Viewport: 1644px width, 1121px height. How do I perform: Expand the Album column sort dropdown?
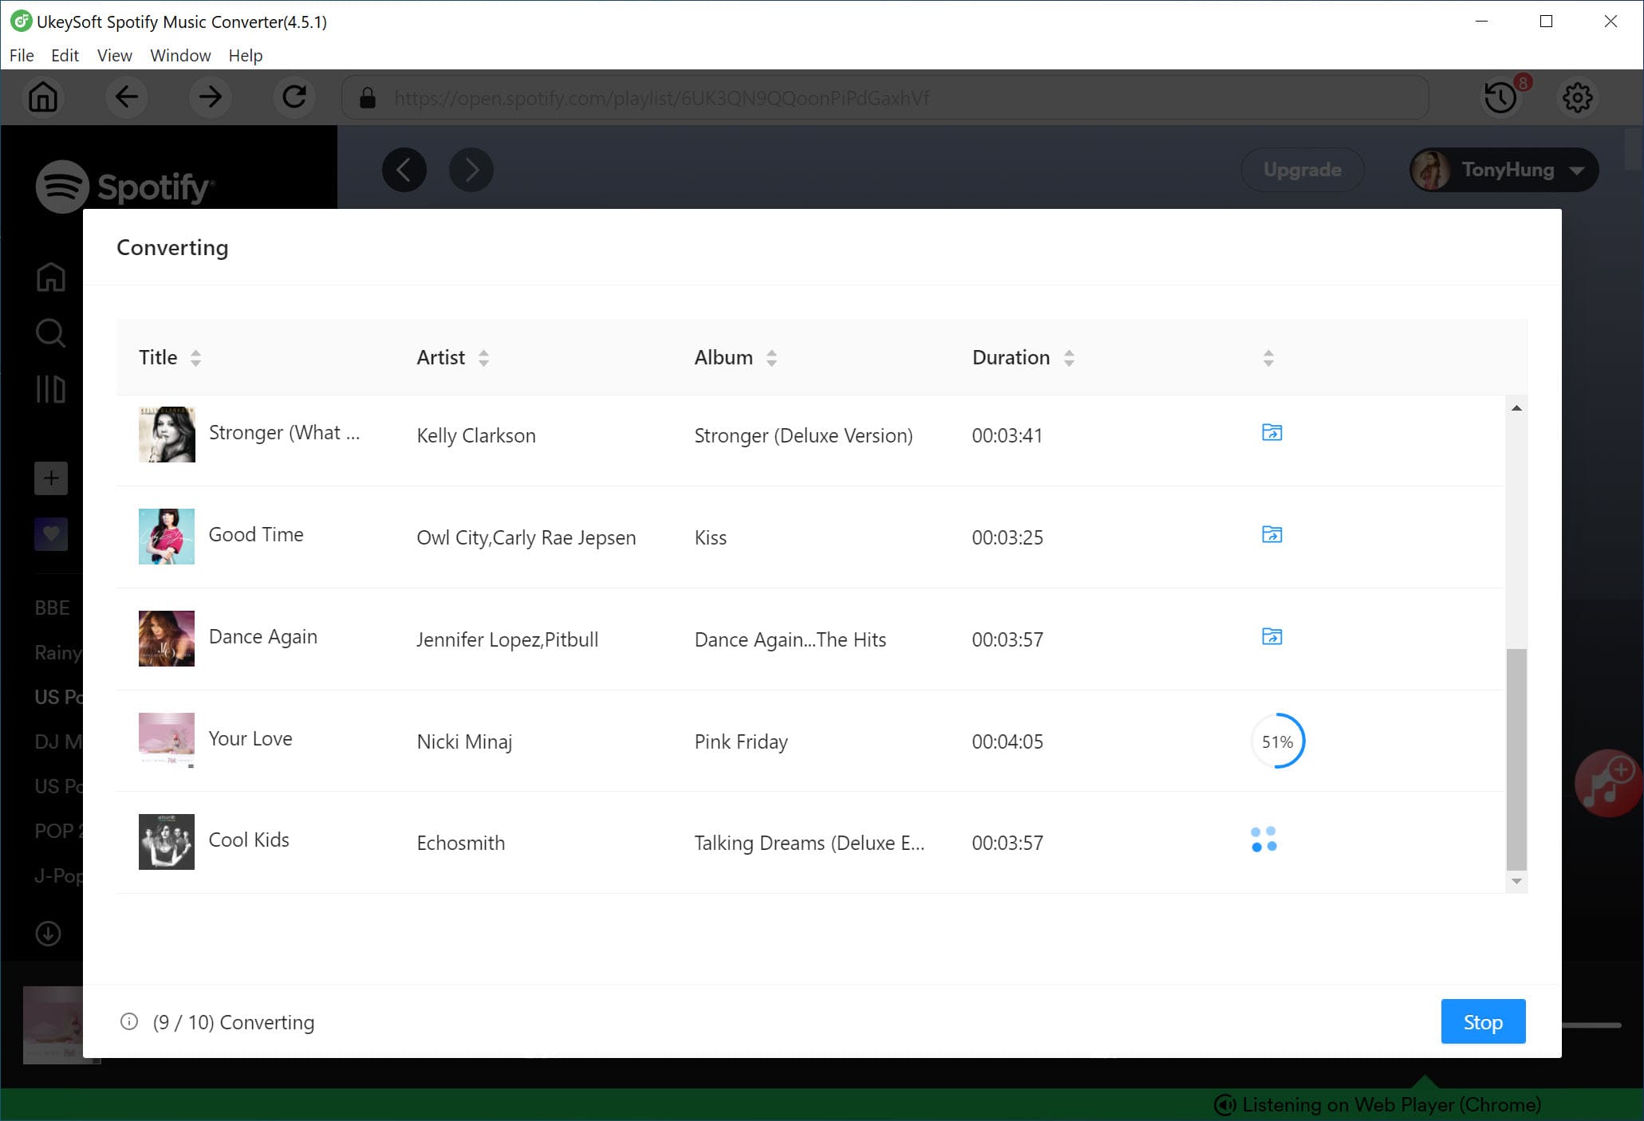(x=772, y=357)
